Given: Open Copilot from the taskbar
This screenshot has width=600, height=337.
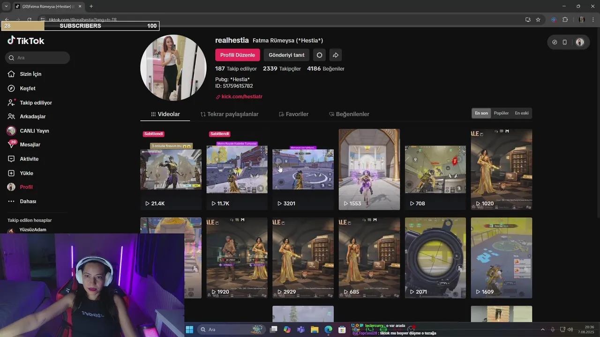Looking at the screenshot, I should point(287,330).
